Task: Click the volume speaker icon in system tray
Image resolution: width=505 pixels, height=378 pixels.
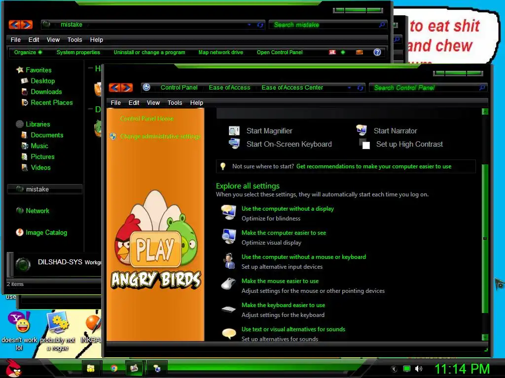Action: 418,369
